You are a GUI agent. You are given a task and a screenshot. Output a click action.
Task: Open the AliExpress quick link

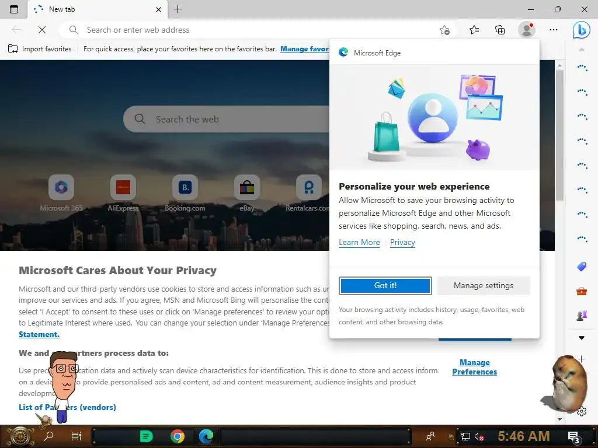[x=123, y=192]
